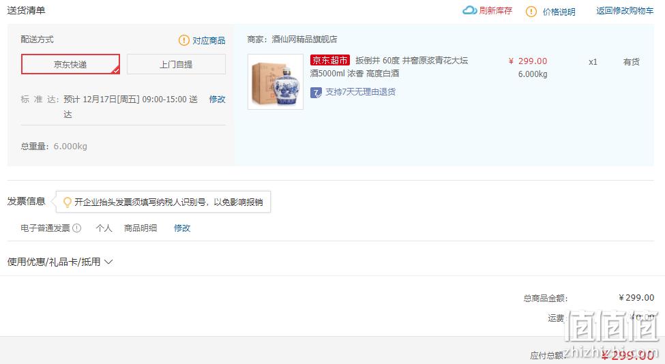The height and width of the screenshot is (364, 665).
Task: Open product title 扳倒井 60度 井窖原浆青花大坛
Action: 411,61
